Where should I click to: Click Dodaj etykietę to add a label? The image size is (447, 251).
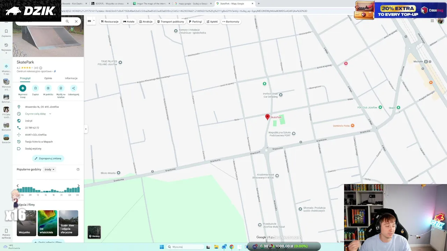point(33,149)
